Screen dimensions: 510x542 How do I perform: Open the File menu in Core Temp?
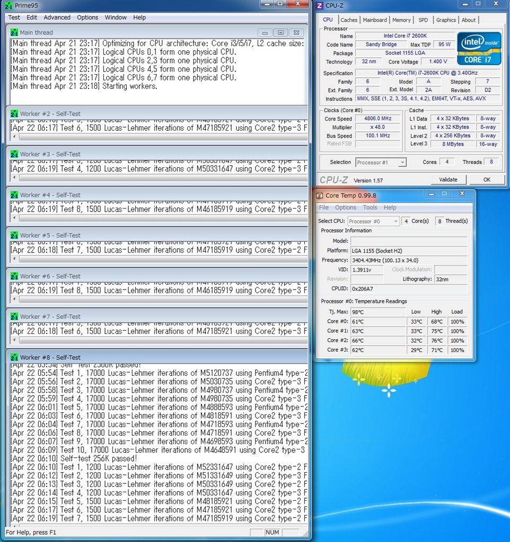click(324, 207)
